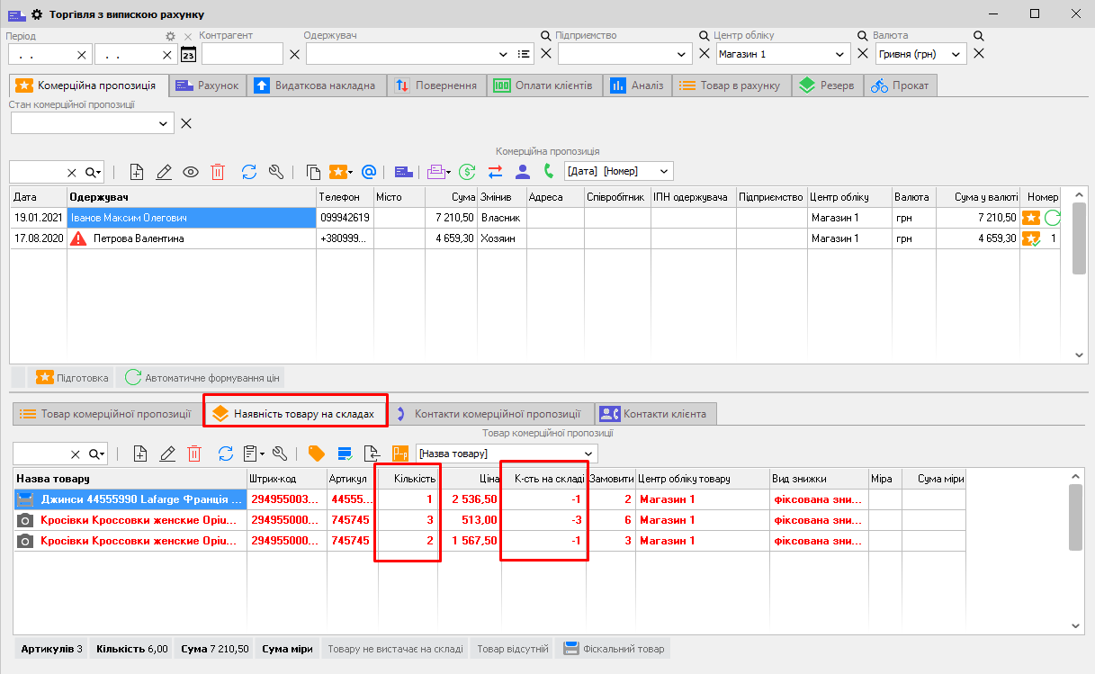This screenshot has width=1095, height=674.
Task: Click the eye view icon in the upper toolbar
Action: point(191,172)
